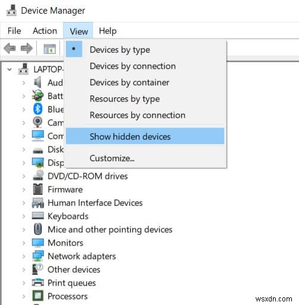This screenshot has width=299, height=305.
Task: Click the Monitors category icon
Action: pos(38,243)
